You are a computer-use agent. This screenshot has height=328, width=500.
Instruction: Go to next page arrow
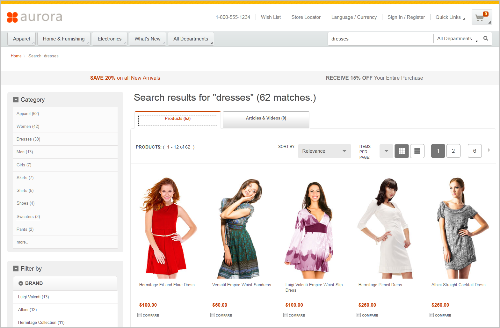(489, 150)
